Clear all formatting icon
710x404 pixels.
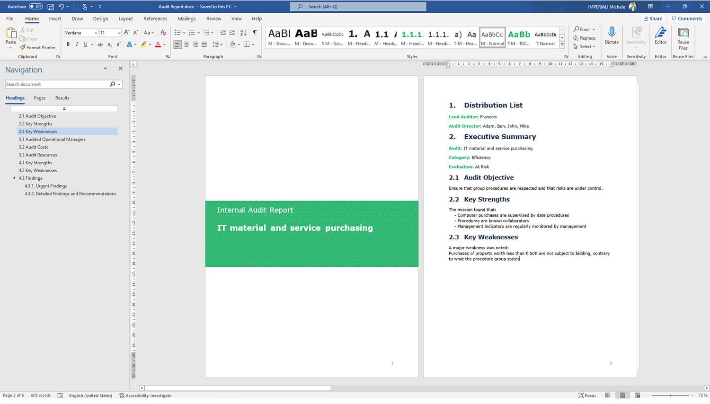pyautogui.click(x=163, y=33)
